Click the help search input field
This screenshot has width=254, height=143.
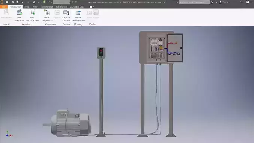194,2
